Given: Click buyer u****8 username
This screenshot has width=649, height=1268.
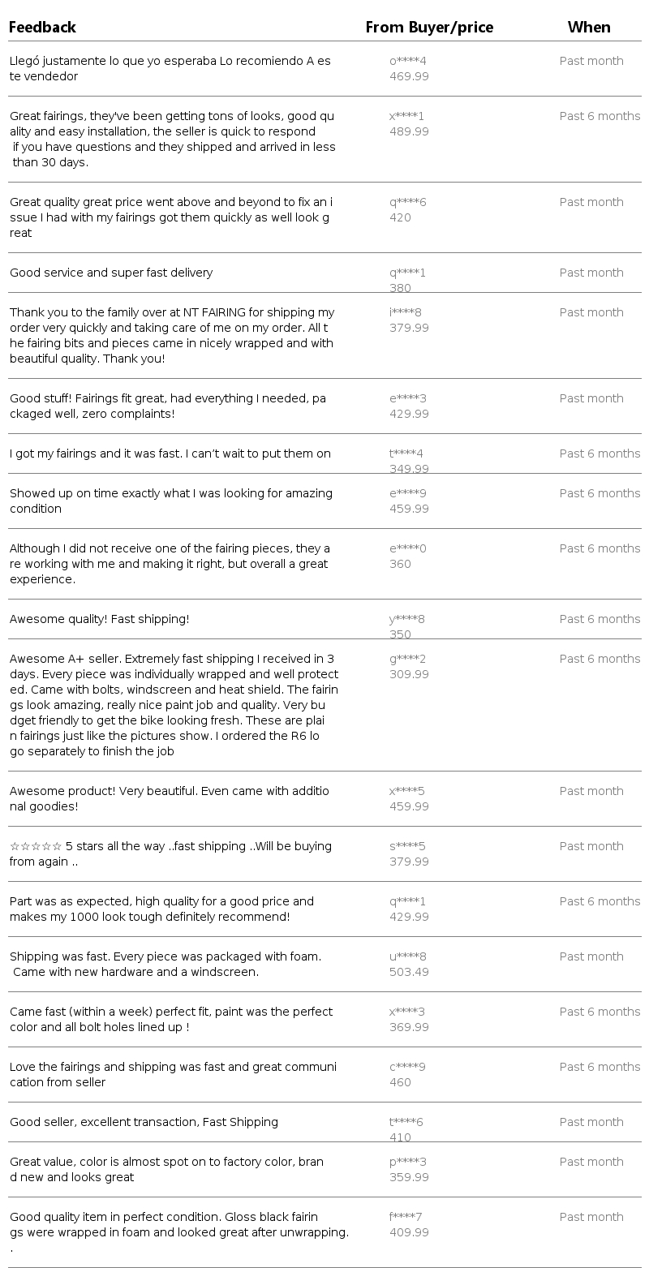Looking at the screenshot, I should [407, 956].
